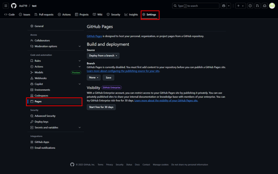Viewport: 278px width, 174px height.
Task: Switch to the Code tab
Action: coord(10,15)
